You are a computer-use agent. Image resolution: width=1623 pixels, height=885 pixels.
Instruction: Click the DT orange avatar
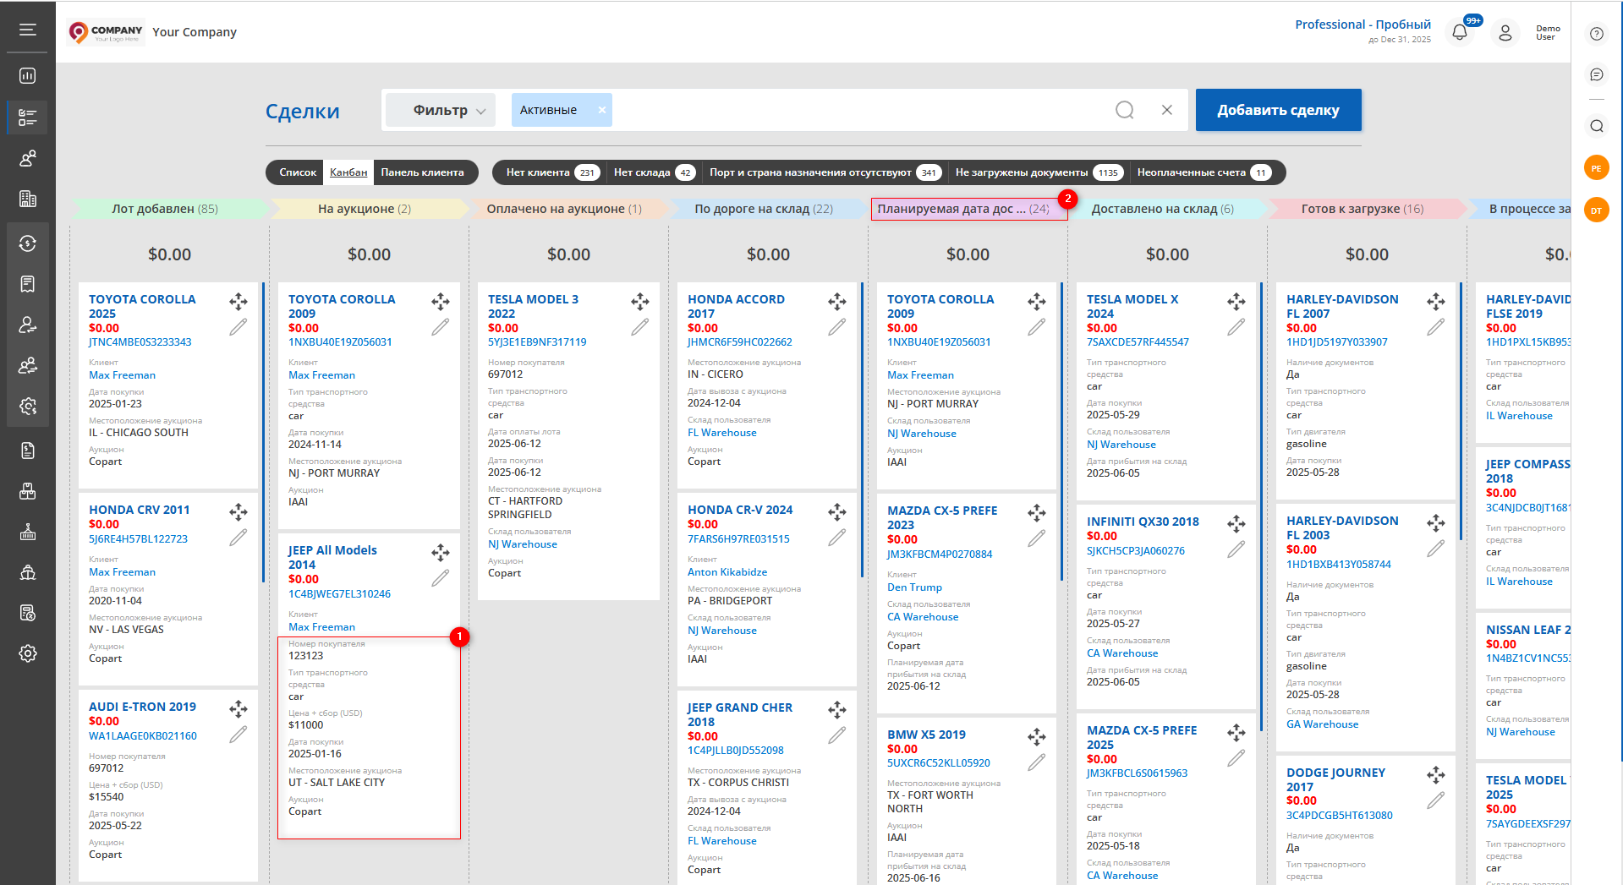click(1597, 210)
